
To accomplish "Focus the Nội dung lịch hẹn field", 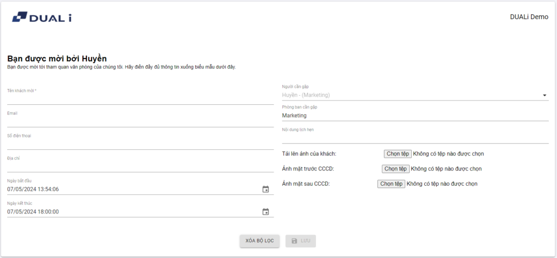I will tap(414, 138).
